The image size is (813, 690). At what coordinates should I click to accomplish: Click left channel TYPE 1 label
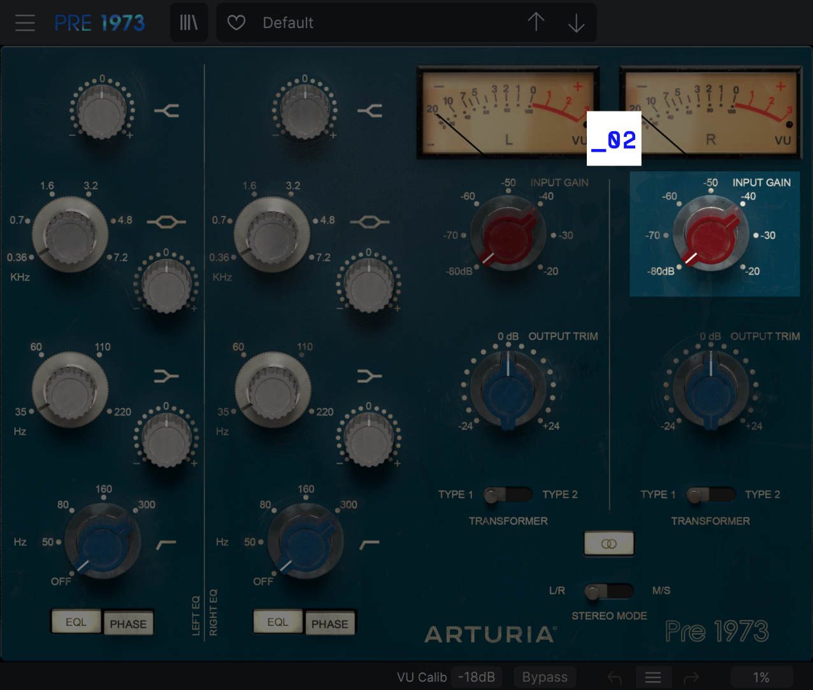tap(456, 494)
